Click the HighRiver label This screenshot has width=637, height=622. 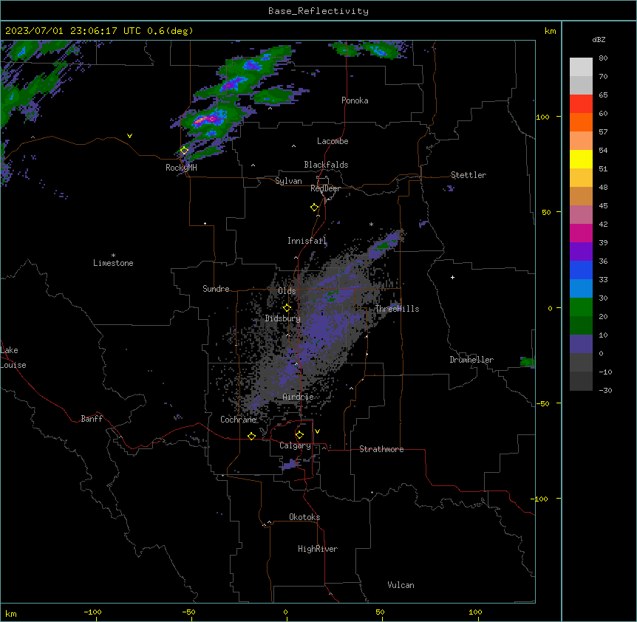click(x=318, y=549)
